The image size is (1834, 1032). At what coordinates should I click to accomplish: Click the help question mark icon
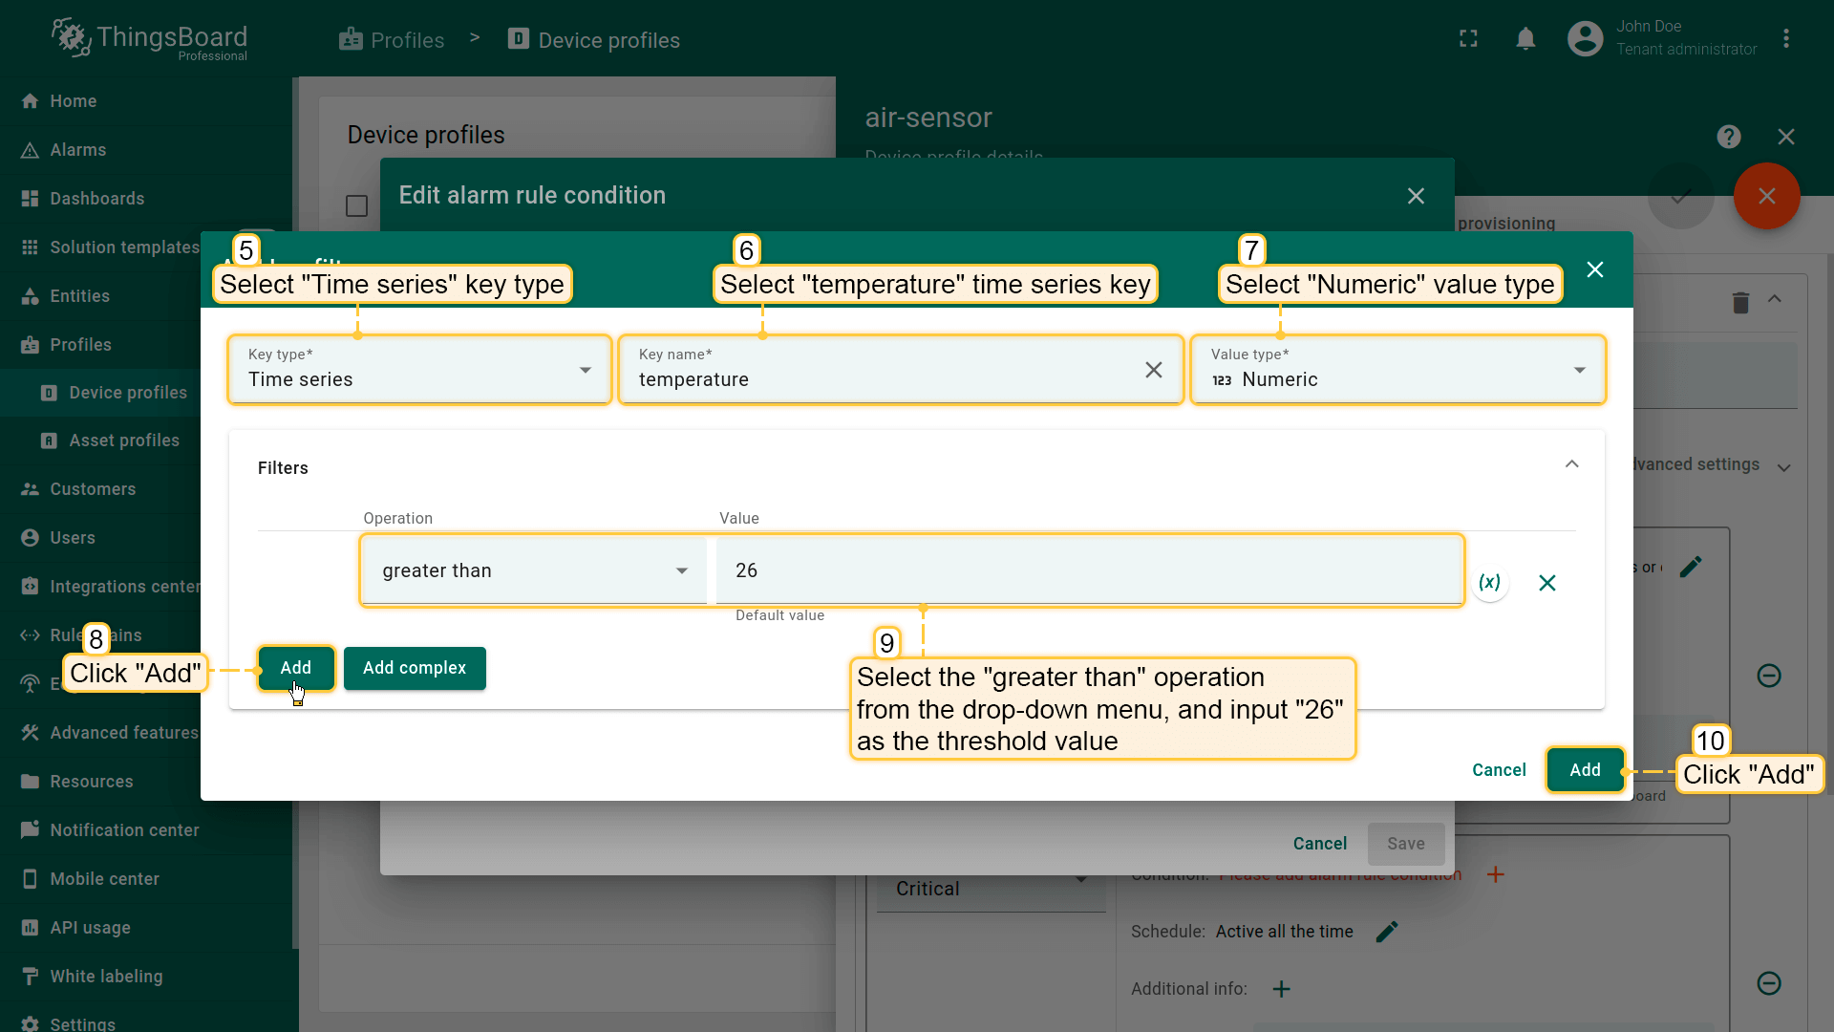[x=1728, y=137]
